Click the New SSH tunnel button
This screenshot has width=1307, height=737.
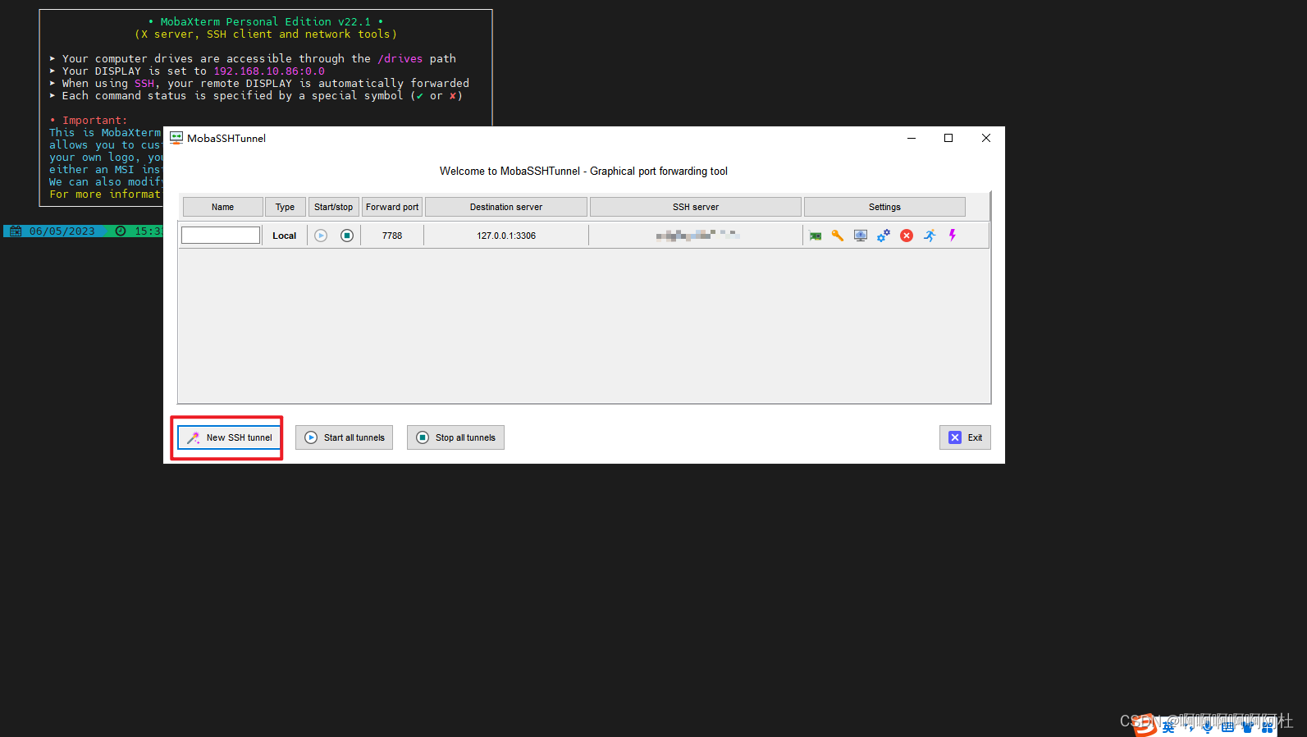pos(229,437)
